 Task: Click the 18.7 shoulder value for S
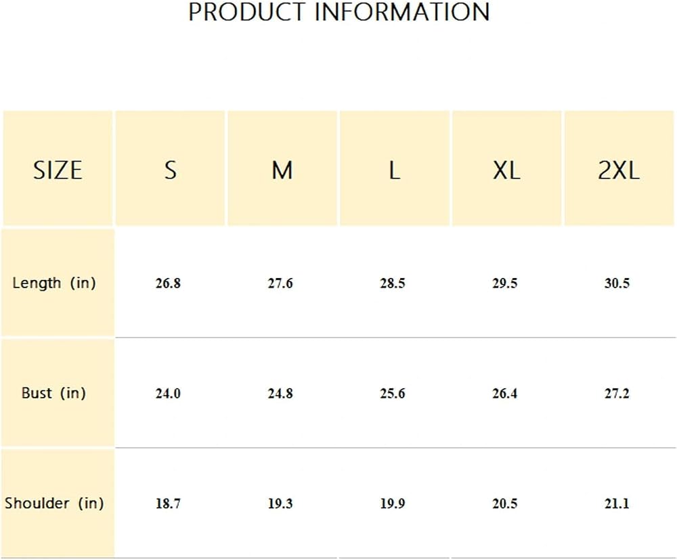coord(168,503)
